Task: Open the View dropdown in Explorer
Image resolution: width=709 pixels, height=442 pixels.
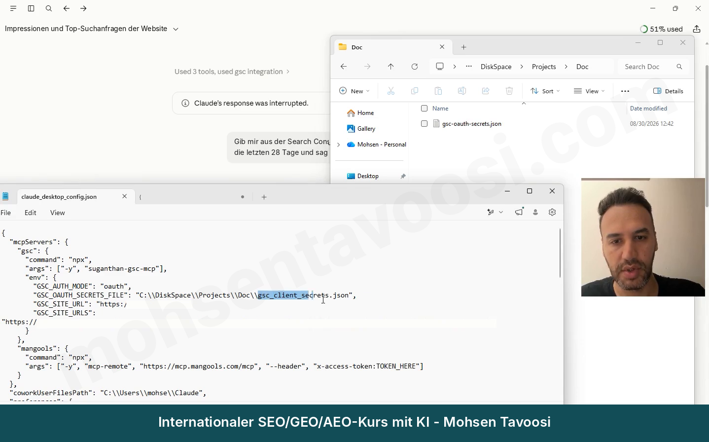Action: [589, 91]
